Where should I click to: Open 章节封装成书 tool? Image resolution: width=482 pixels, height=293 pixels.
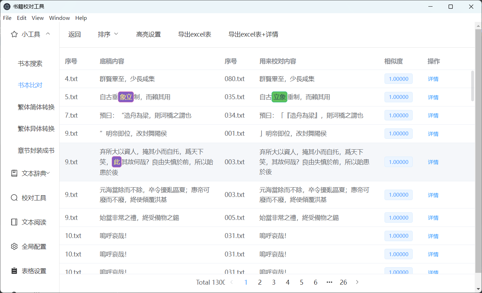coord(36,151)
